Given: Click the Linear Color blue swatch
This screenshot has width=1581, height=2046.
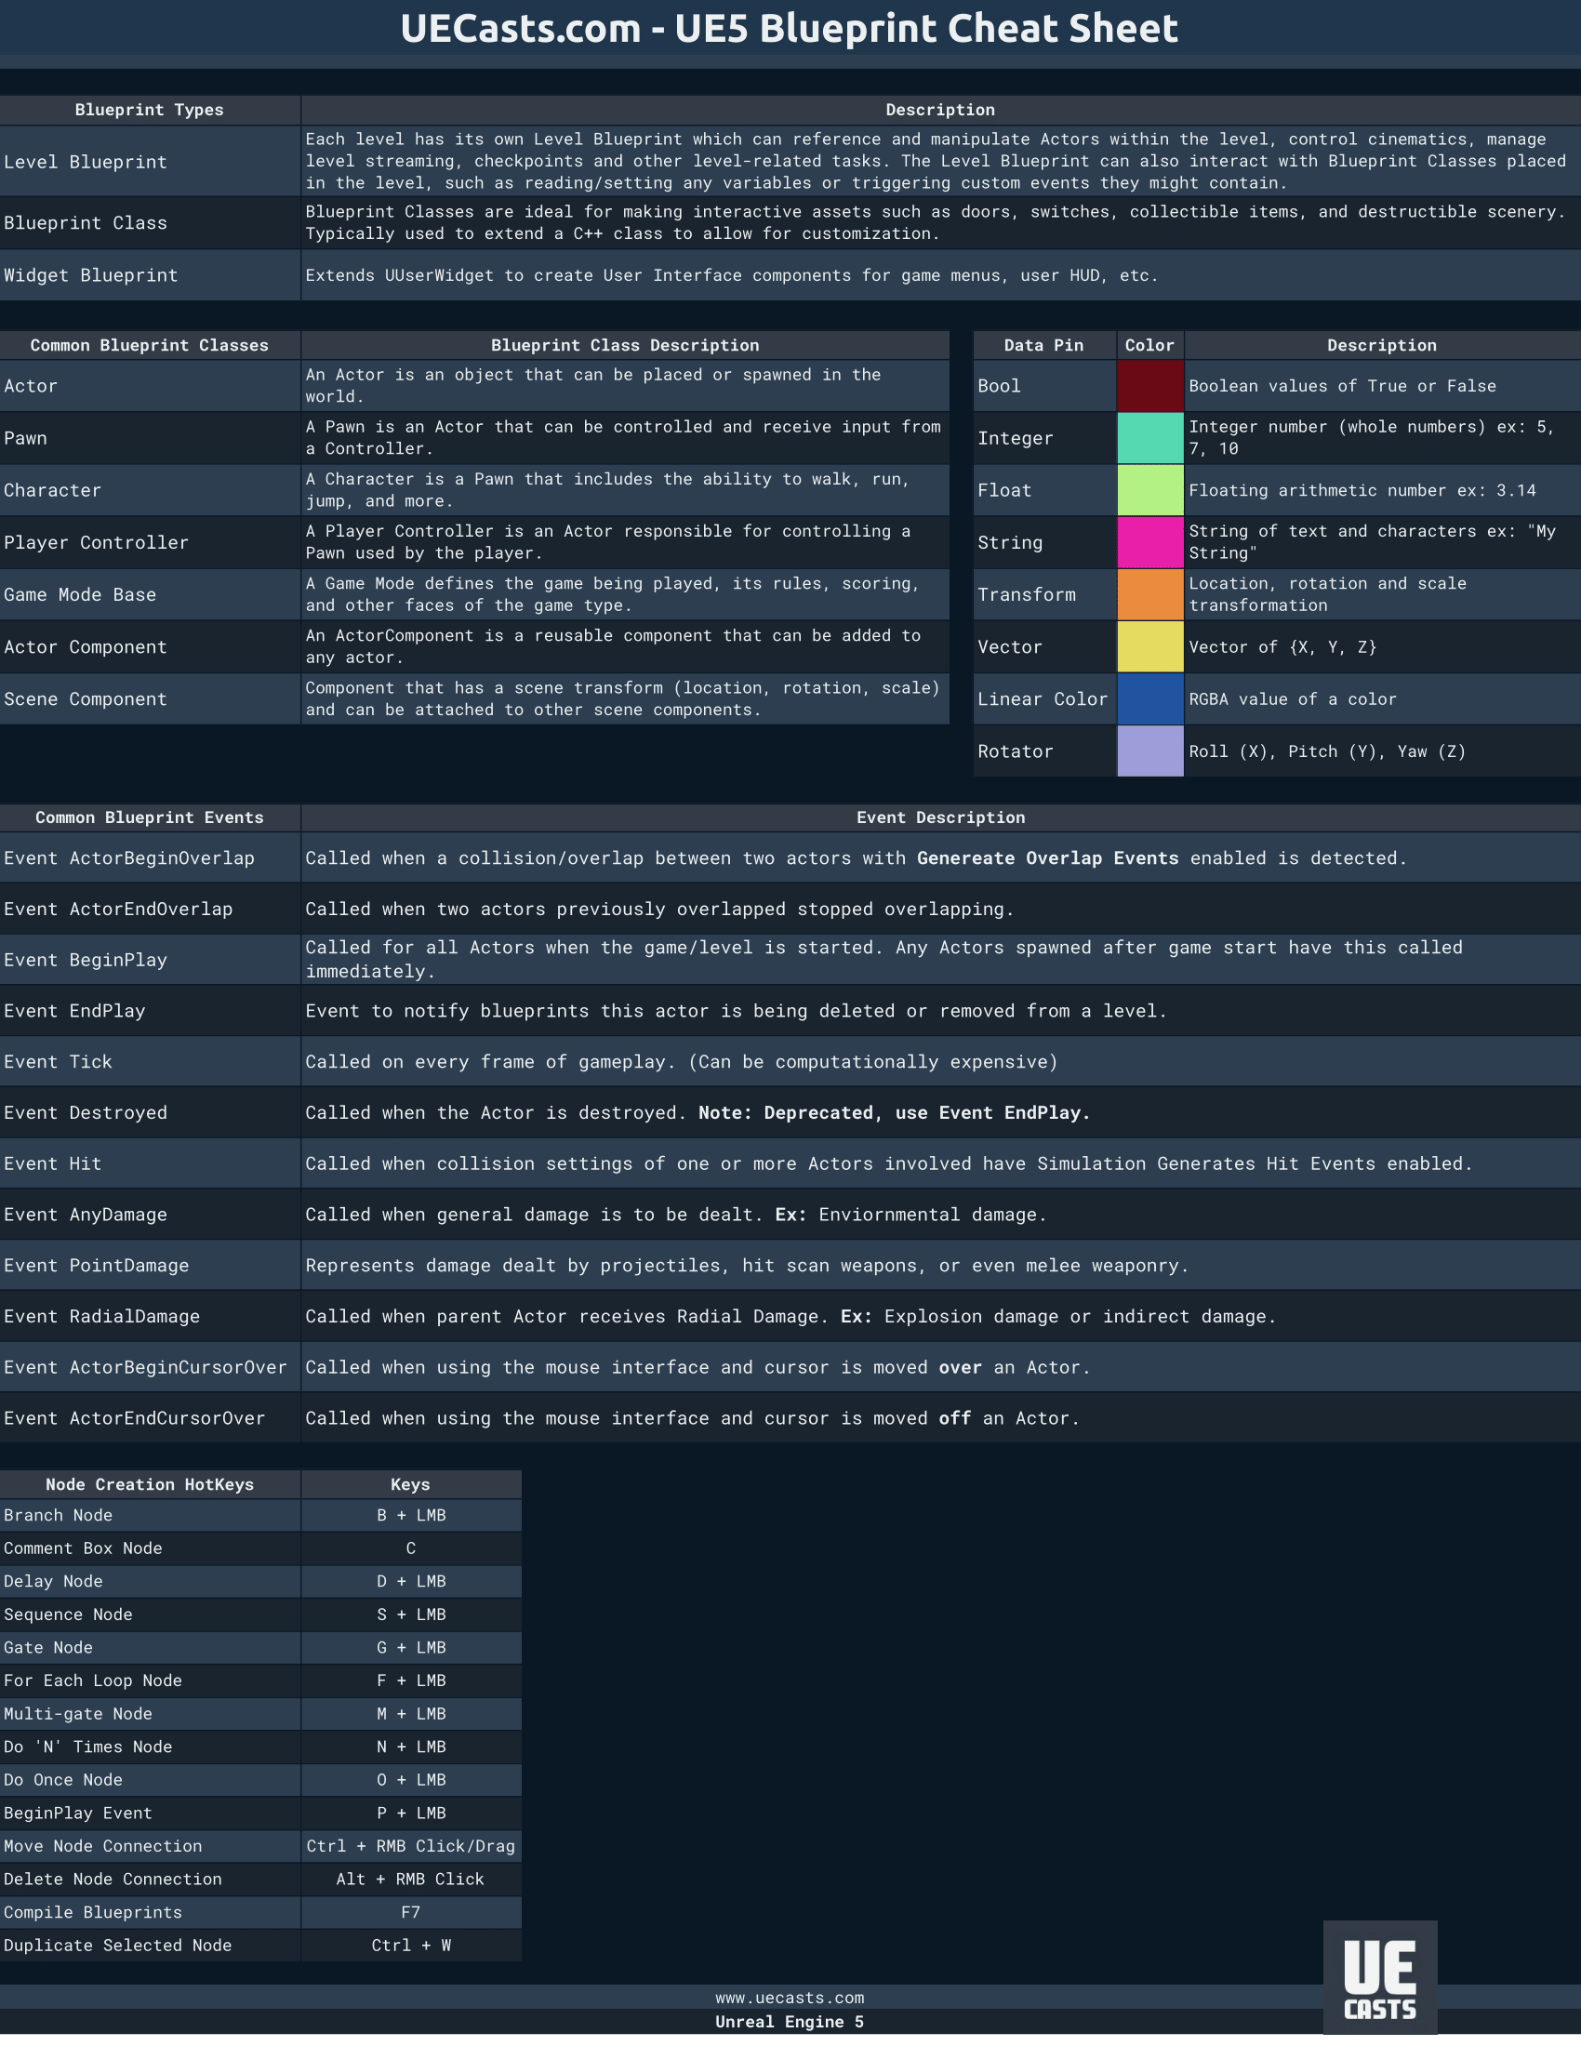Looking at the screenshot, I should 1150,698.
